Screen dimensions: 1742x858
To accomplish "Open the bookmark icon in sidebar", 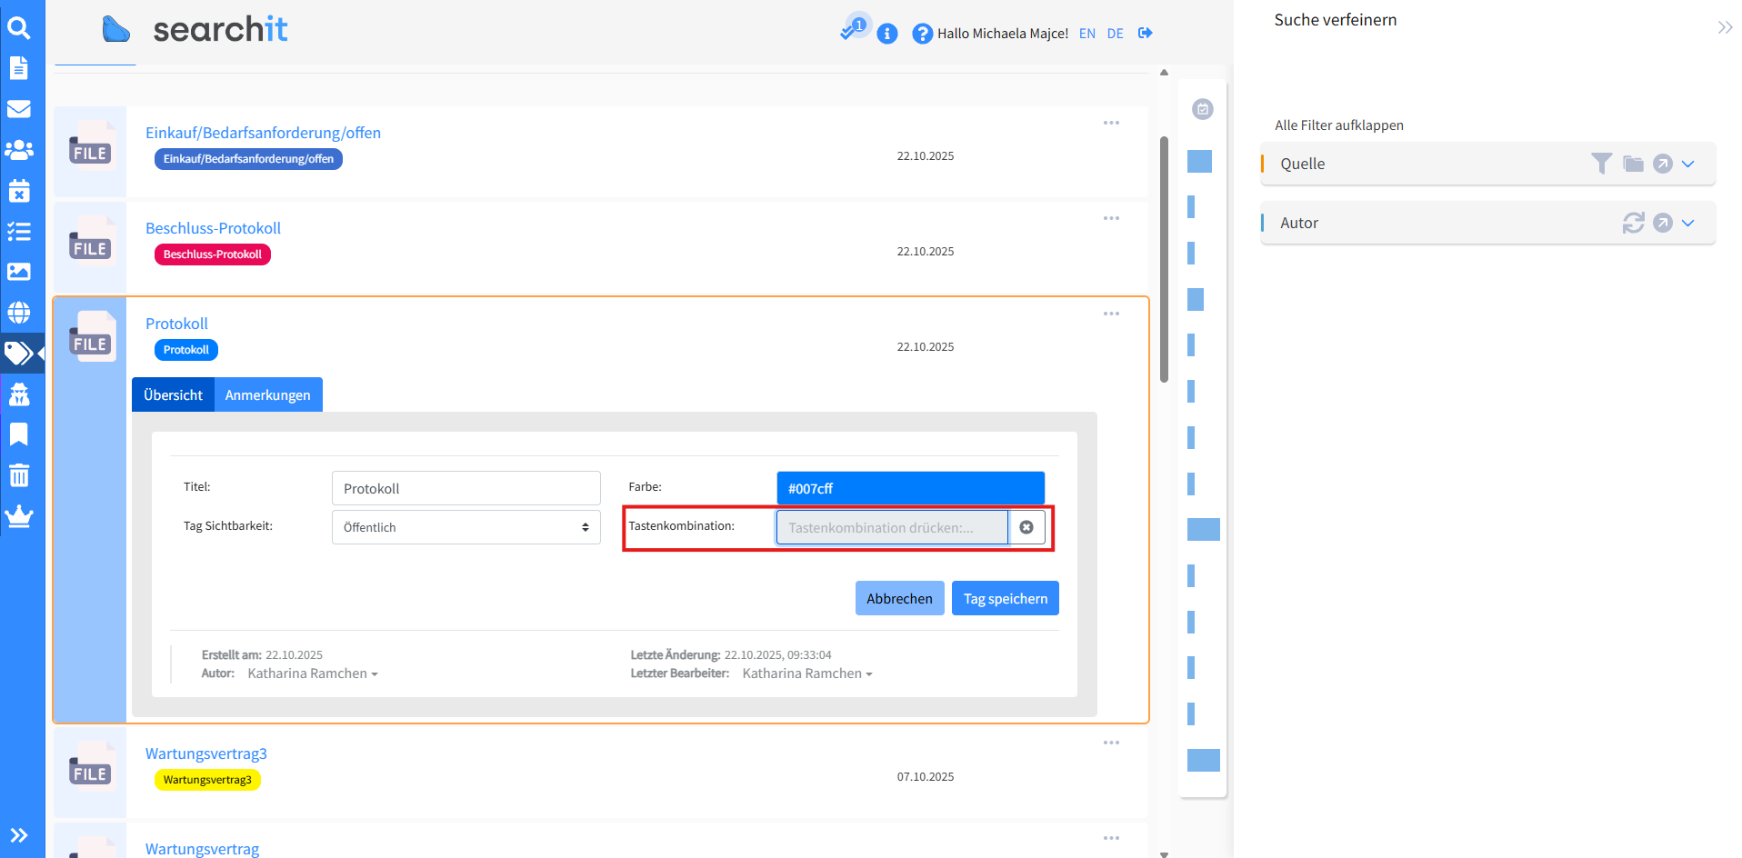I will 19,434.
